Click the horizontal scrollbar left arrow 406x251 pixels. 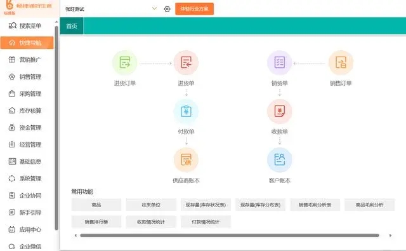coord(75,236)
